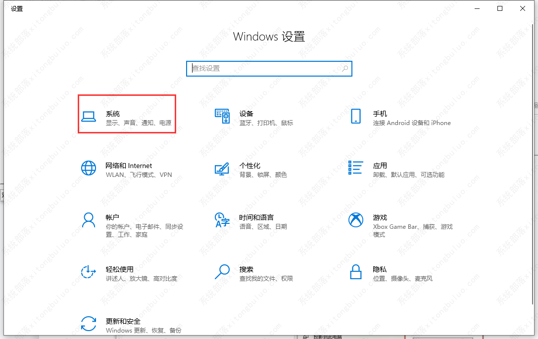Click the 应用 list icon
Image resolution: width=538 pixels, height=339 pixels.
click(355, 168)
